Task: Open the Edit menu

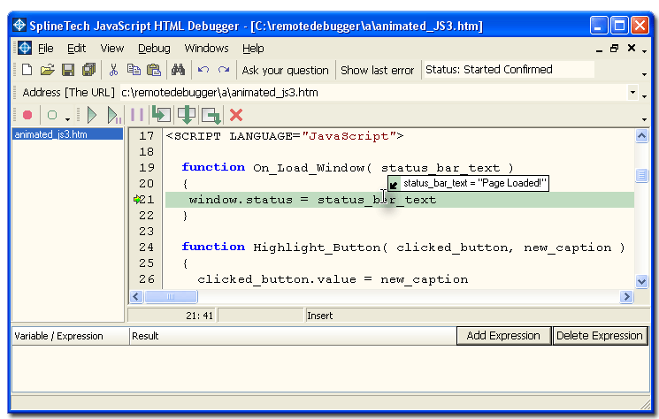Action: pyautogui.click(x=76, y=49)
